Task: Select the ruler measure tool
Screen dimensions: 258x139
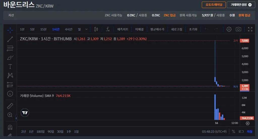Action: (10, 106)
